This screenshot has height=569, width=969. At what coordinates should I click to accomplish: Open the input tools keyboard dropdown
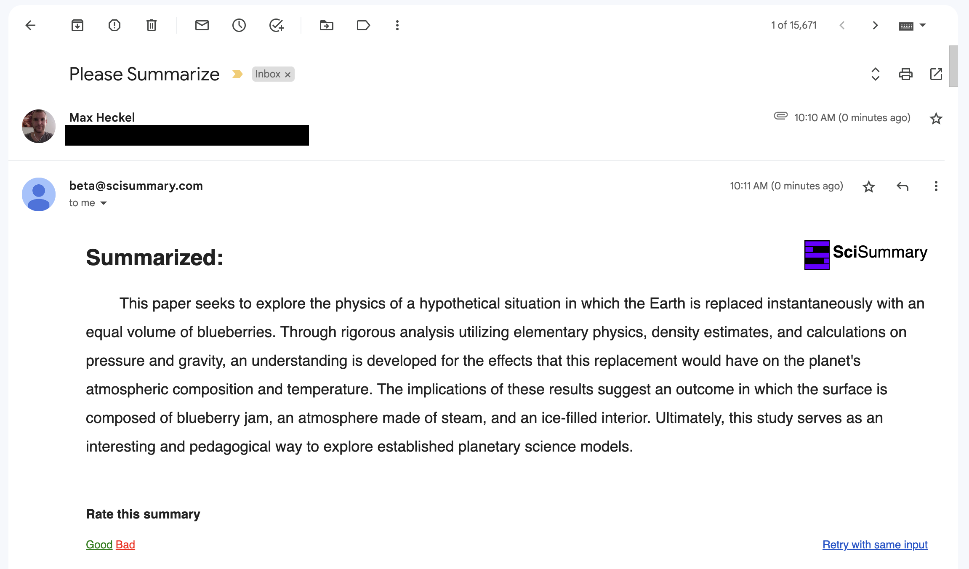tap(923, 25)
